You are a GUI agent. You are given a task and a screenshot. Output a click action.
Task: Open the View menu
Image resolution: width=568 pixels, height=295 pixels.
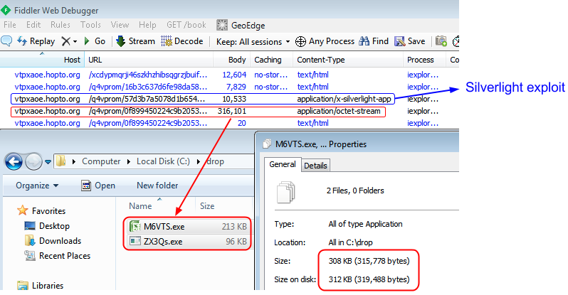click(120, 25)
